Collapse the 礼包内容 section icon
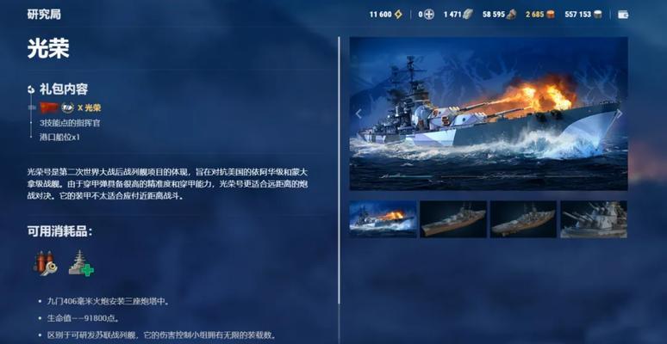 click(31, 89)
